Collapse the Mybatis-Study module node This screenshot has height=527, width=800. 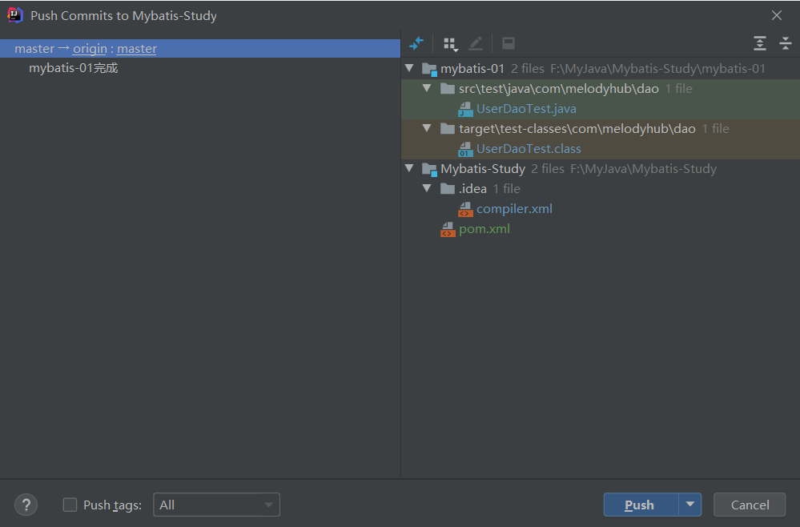[410, 169]
